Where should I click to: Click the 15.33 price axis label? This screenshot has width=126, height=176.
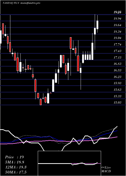pos(117,96)
